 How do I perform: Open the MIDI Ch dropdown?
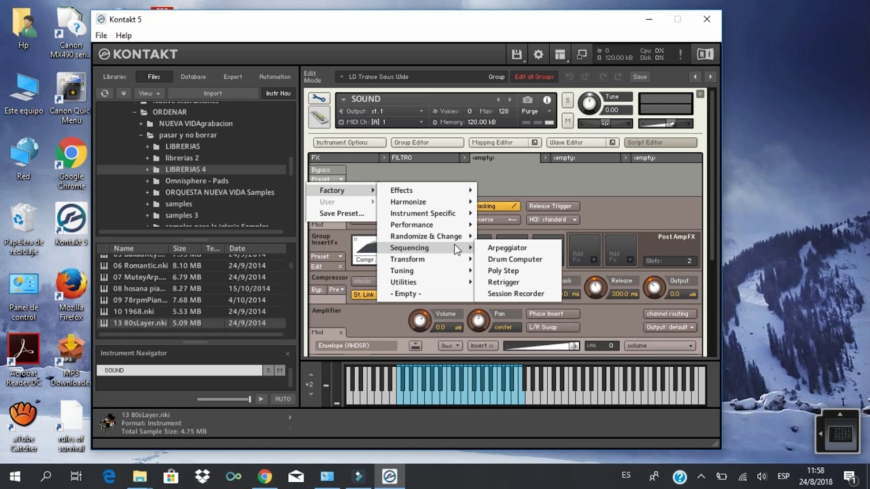(381, 122)
